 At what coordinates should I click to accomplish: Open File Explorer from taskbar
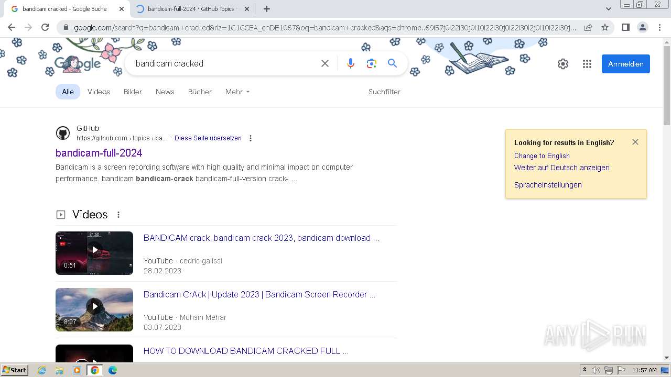pos(59,370)
